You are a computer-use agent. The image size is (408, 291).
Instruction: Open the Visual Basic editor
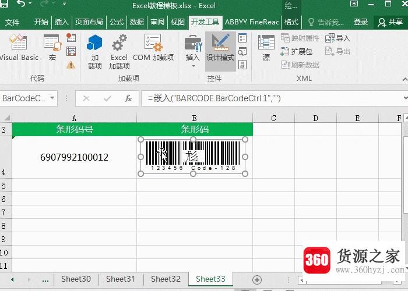(19, 48)
